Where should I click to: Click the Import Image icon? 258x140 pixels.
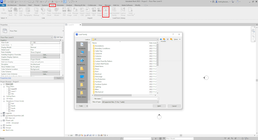point(99,12)
